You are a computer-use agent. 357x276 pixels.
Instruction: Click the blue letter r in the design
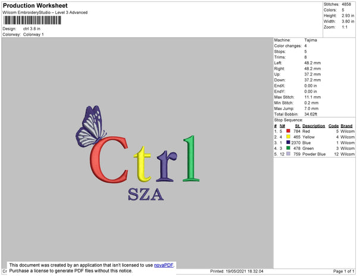tap(167, 167)
